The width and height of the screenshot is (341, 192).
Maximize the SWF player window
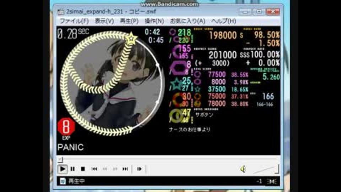[259, 12]
